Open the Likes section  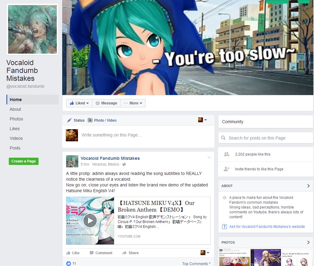coord(15,129)
